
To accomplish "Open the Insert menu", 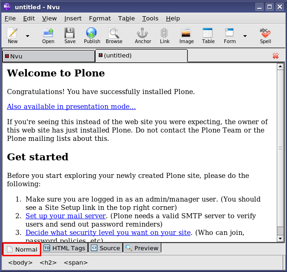I will click(x=73, y=19).
